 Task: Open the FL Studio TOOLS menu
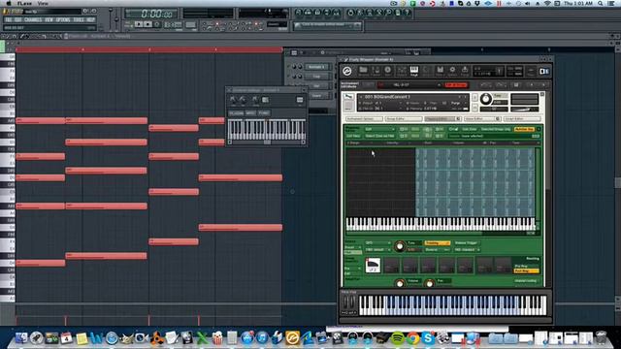[79, 19]
